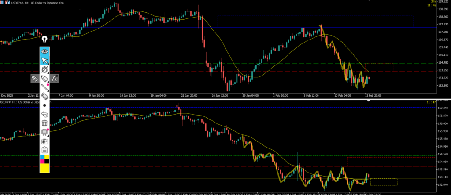The width and height of the screenshot is (451, 195).
Task: Toggle the crossed-out pen drawing mode
Action: pos(44,69)
